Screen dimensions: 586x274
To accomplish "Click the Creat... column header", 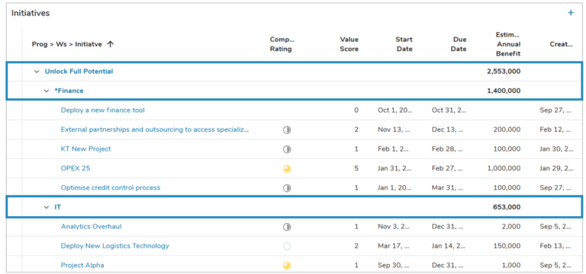I will coord(562,44).
